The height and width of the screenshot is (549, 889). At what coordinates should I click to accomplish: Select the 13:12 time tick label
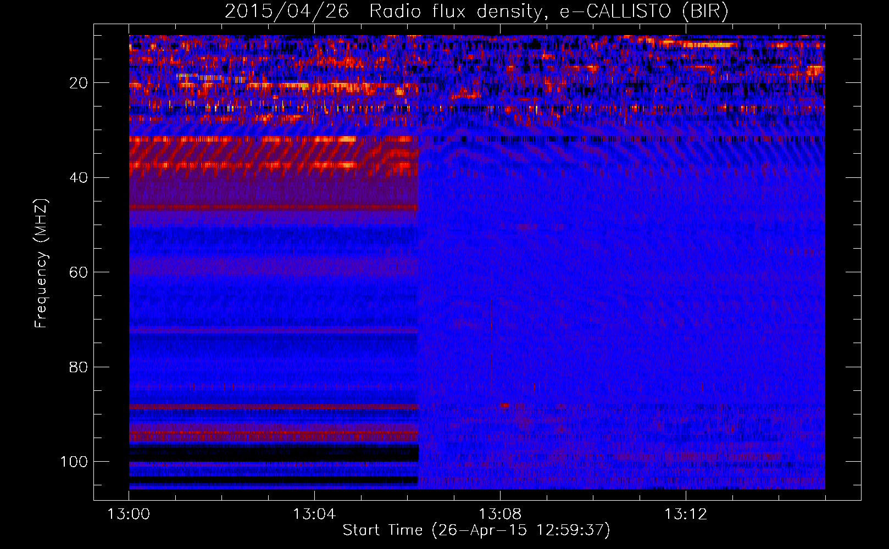point(686,514)
